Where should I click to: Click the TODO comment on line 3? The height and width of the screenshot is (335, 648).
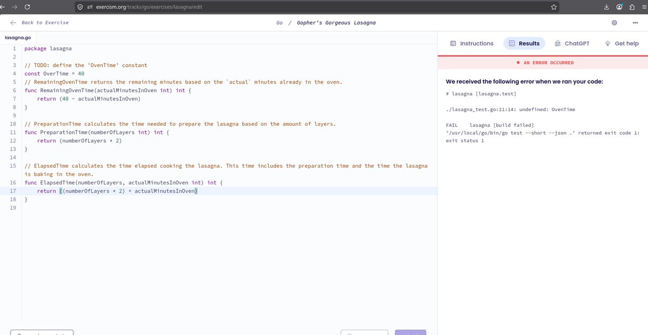(85, 65)
